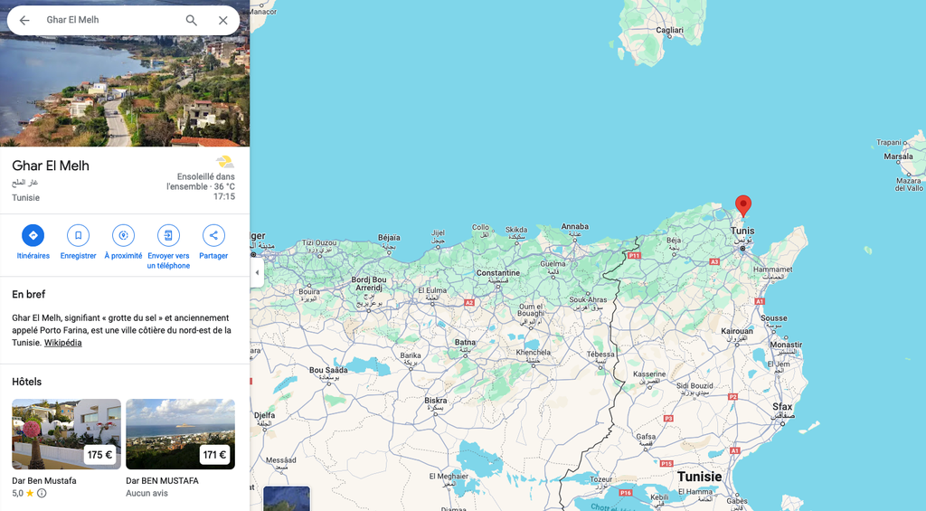Screen dimensions: 926x511
Task: Open Dar Ben Mustafa 175 € hotel photo
Action: pyautogui.click(x=66, y=433)
